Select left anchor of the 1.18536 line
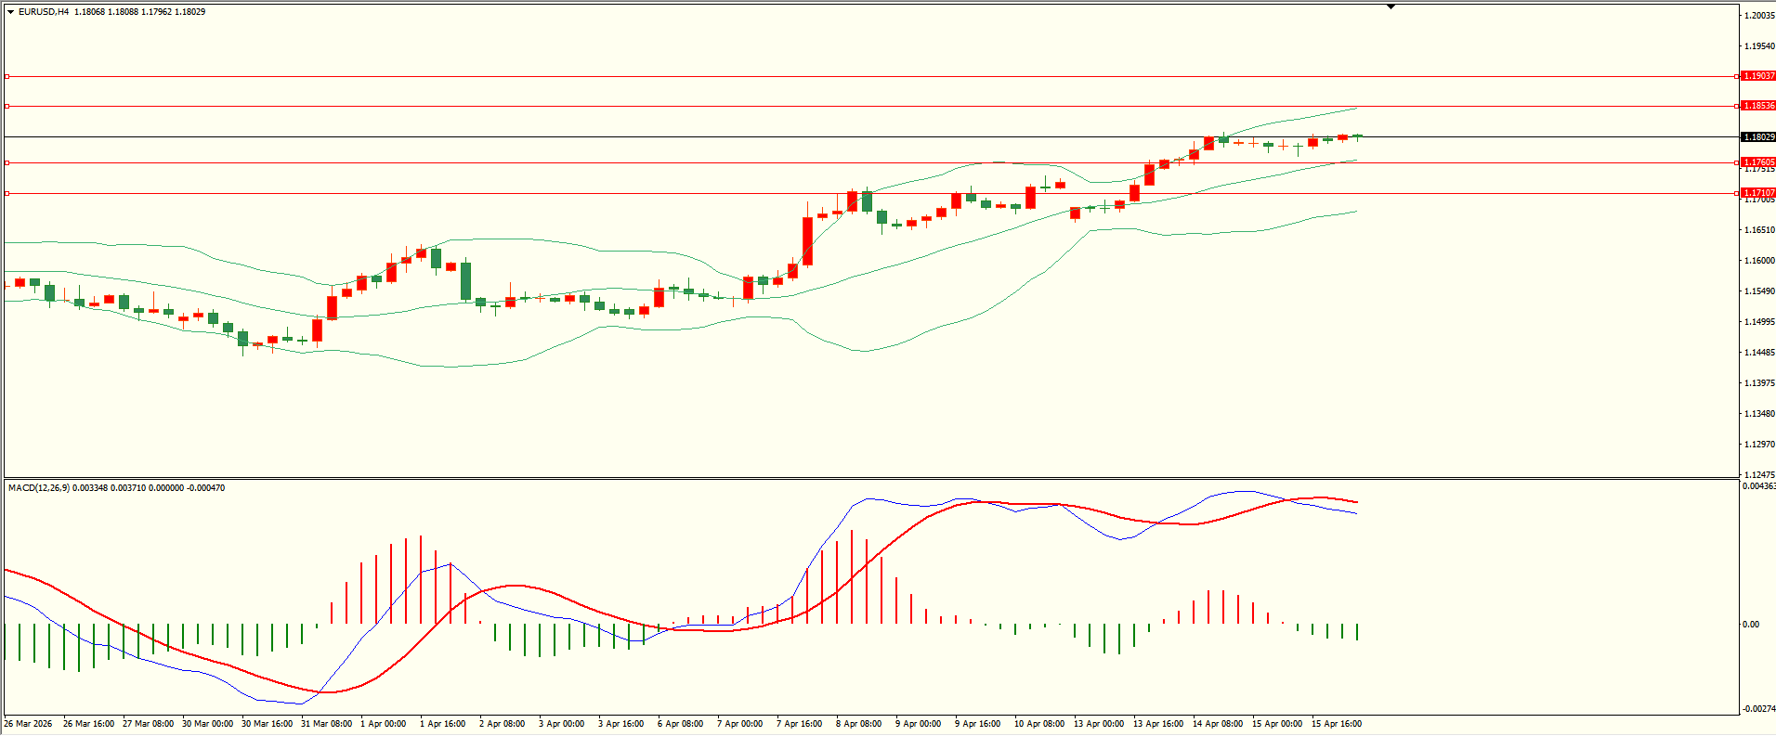This screenshot has height=736, width=1776. [7, 106]
